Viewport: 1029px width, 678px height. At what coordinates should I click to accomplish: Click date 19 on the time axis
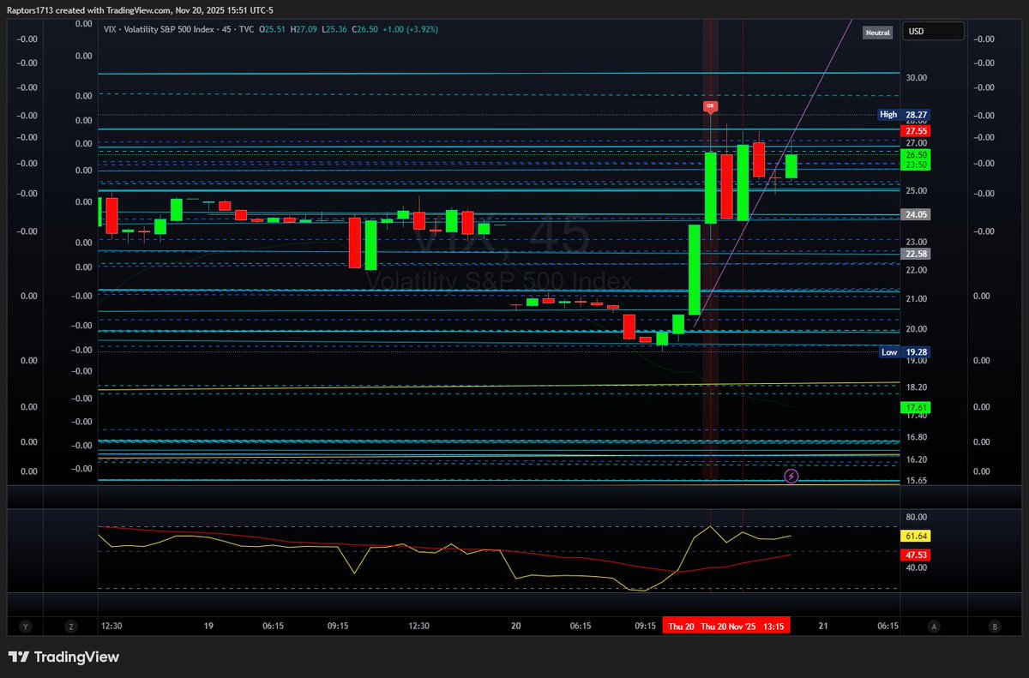pos(208,627)
